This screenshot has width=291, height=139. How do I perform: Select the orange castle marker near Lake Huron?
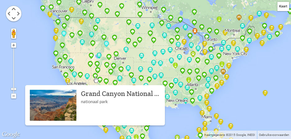pos(195,31)
